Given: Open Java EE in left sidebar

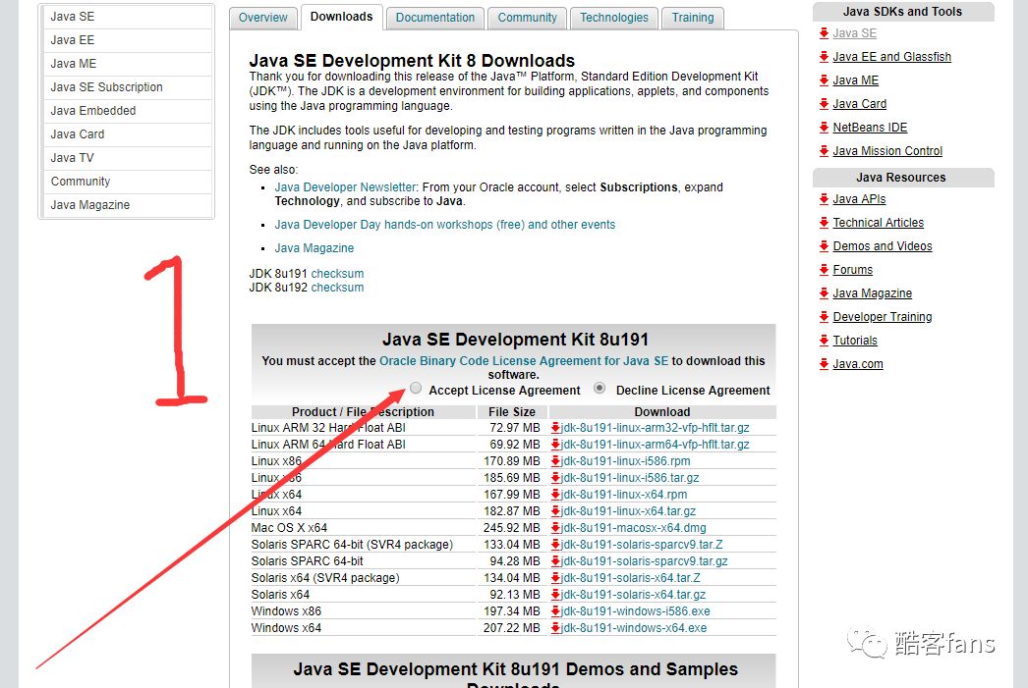Looking at the screenshot, I should 127,40.
